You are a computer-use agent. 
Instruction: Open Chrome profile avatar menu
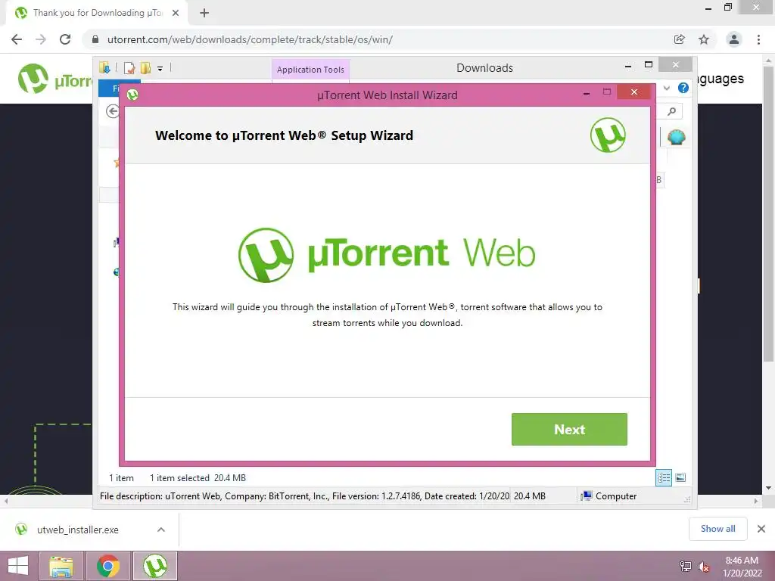pyautogui.click(x=734, y=39)
